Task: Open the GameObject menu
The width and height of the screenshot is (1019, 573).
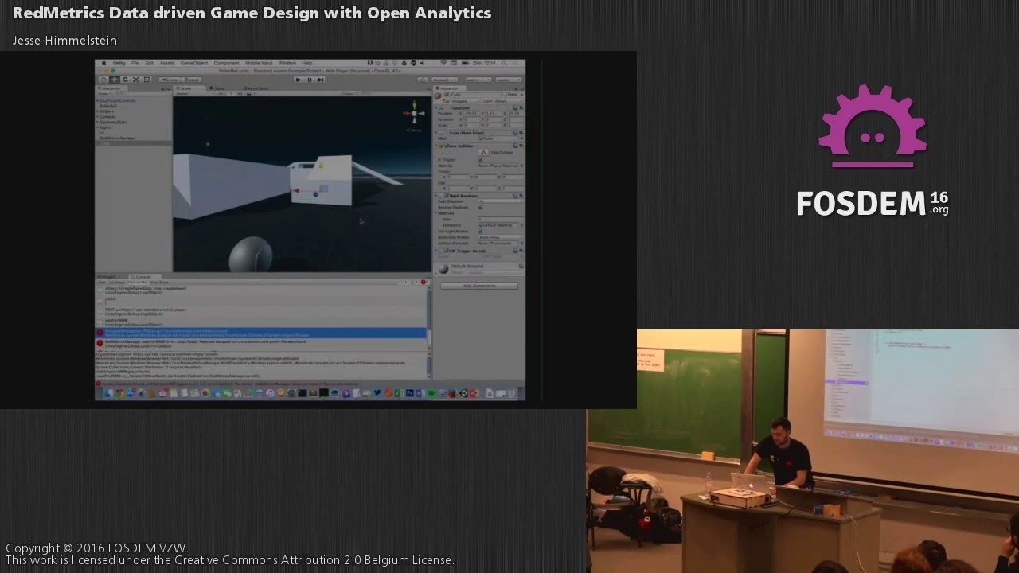Action: point(194,63)
